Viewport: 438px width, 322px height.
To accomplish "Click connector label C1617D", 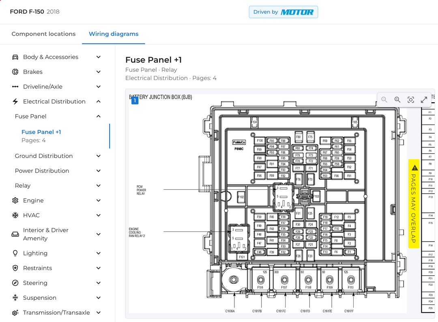I will click(305, 311).
